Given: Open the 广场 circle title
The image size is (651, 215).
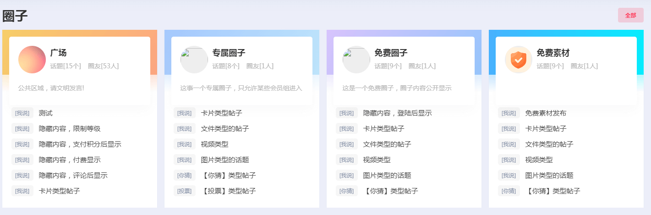Looking at the screenshot, I should (59, 53).
